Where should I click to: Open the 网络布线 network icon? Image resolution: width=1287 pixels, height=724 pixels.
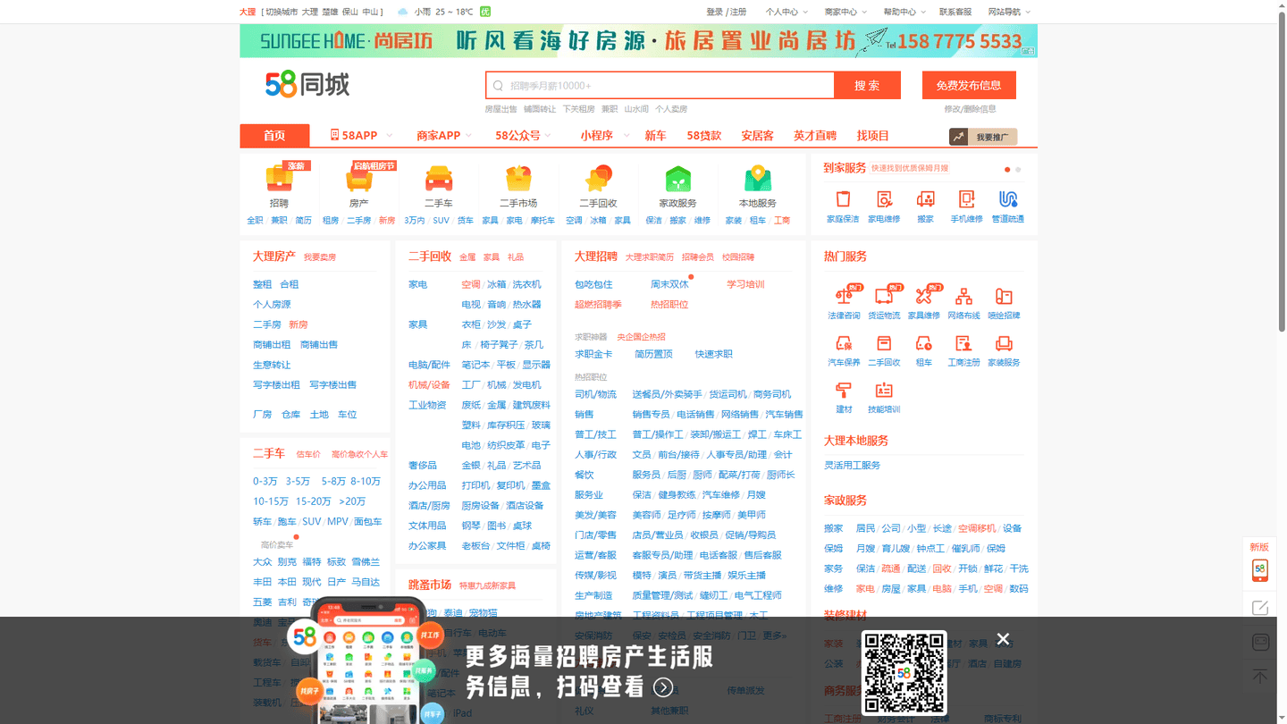point(963,296)
